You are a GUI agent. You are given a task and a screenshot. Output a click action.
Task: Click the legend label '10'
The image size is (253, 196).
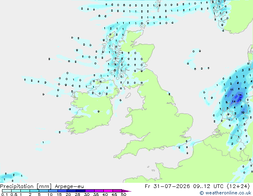50,194
